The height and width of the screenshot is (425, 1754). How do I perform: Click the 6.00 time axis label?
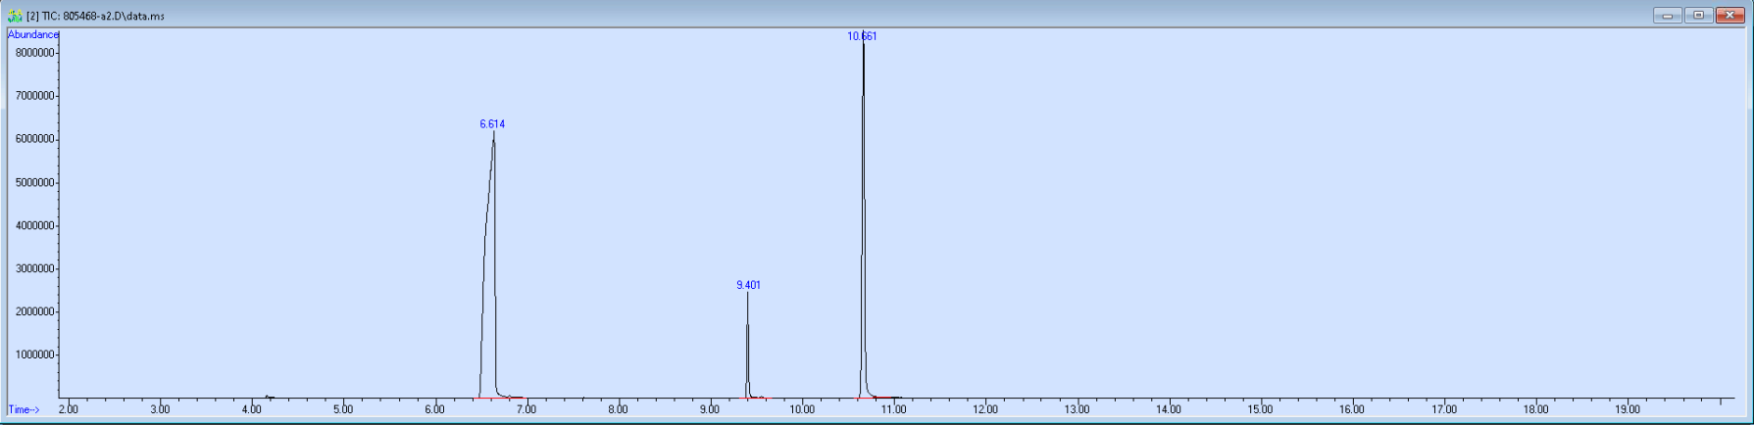435,409
